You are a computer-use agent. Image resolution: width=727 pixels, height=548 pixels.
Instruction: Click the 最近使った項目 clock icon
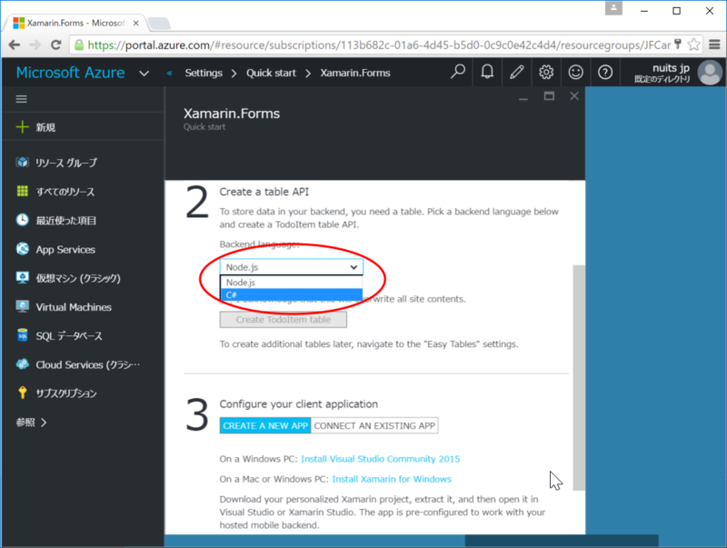[x=22, y=220]
